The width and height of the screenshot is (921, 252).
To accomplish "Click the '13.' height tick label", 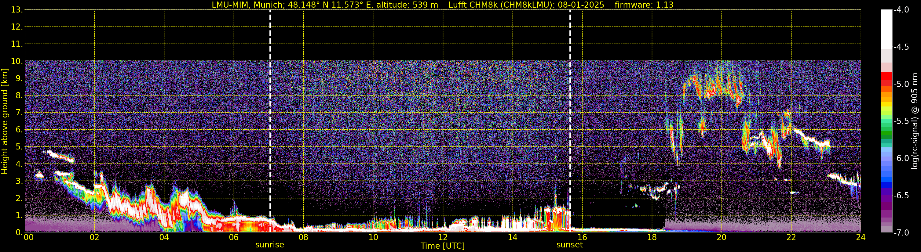I will 17,10.
